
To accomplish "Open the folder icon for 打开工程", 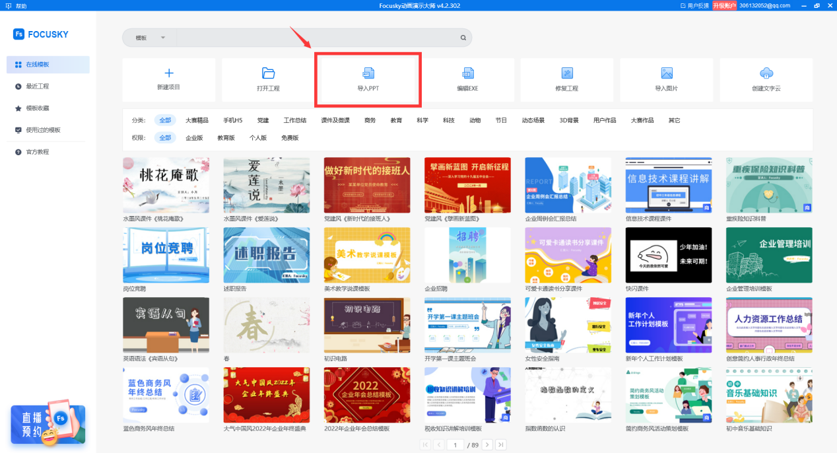I will [x=268, y=73].
